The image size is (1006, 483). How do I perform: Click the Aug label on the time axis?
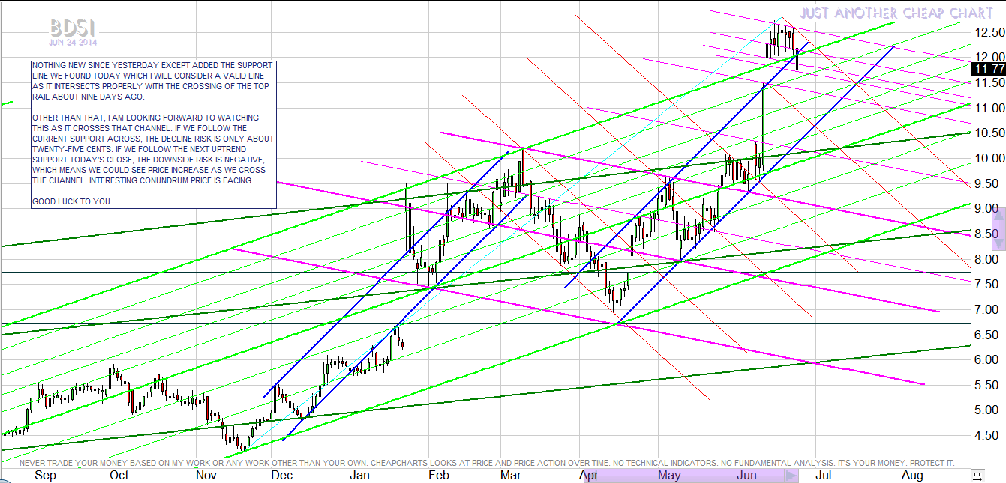click(x=911, y=476)
